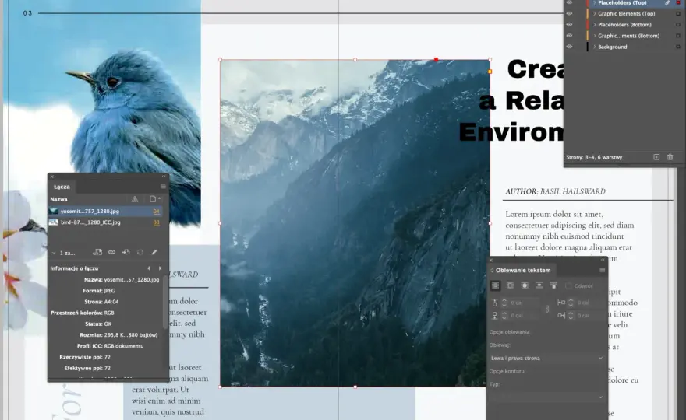Click the 'AUTHOR: BASIL HAILSWARD' text
Image resolution: width=686 pixels, height=420 pixels.
point(555,191)
